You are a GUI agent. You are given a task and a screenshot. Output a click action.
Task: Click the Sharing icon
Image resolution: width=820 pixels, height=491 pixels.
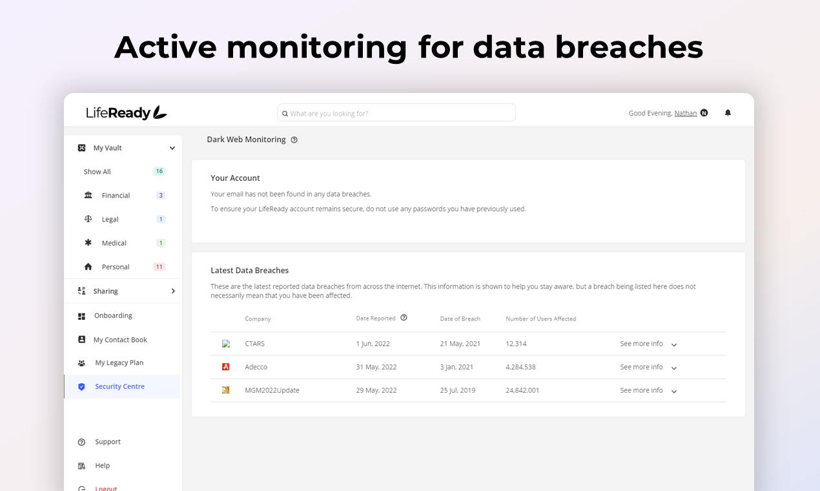point(81,291)
